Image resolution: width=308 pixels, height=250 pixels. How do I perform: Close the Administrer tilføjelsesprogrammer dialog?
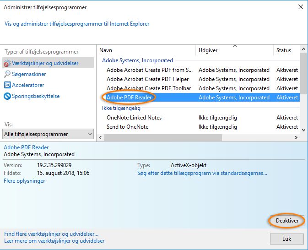(x=301, y=7)
